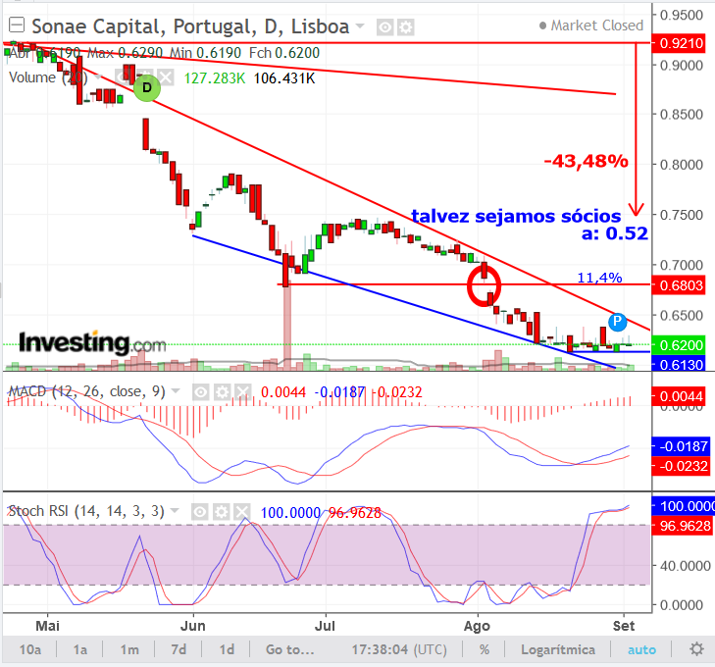
Task: Toggle visibility of the Sonae Capital main series
Action: 384,27
